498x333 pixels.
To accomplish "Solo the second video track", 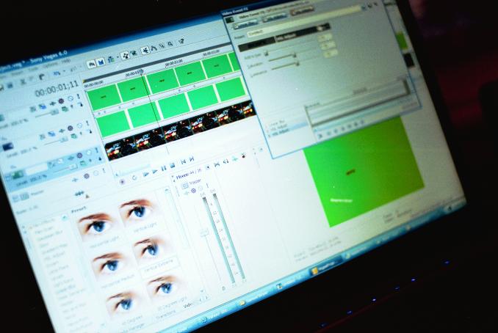I will 87,123.
